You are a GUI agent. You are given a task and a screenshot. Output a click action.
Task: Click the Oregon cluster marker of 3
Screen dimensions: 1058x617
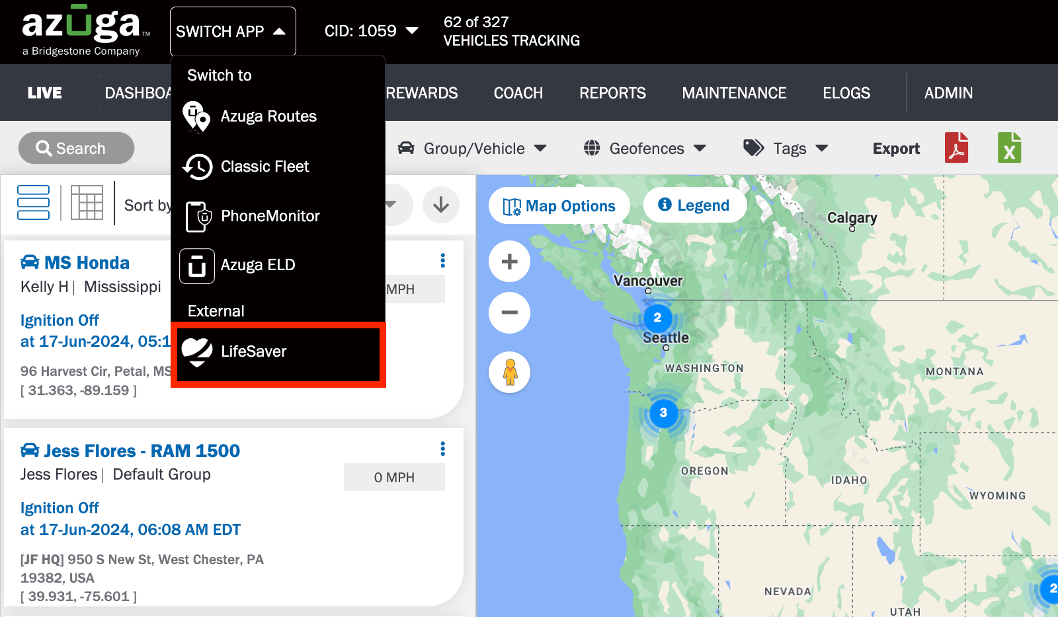(x=663, y=413)
